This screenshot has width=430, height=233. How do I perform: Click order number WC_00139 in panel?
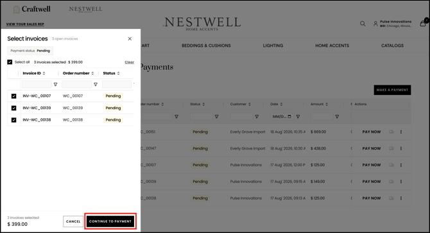click(x=73, y=108)
